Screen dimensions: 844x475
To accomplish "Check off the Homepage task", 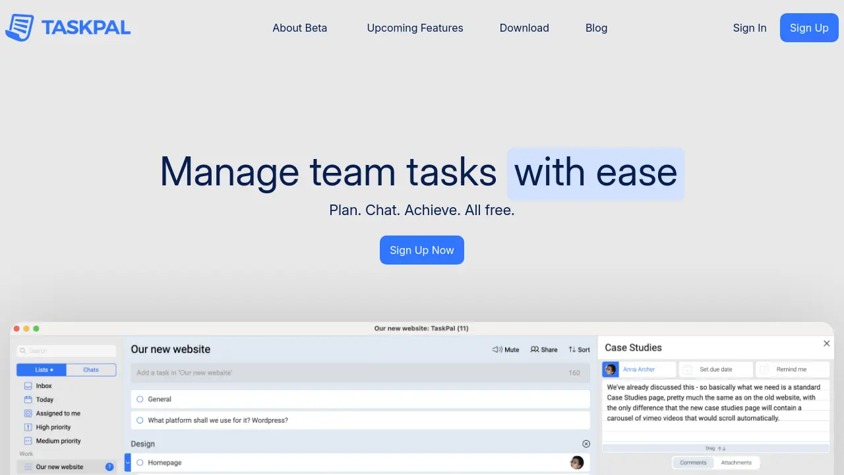I will click(140, 462).
